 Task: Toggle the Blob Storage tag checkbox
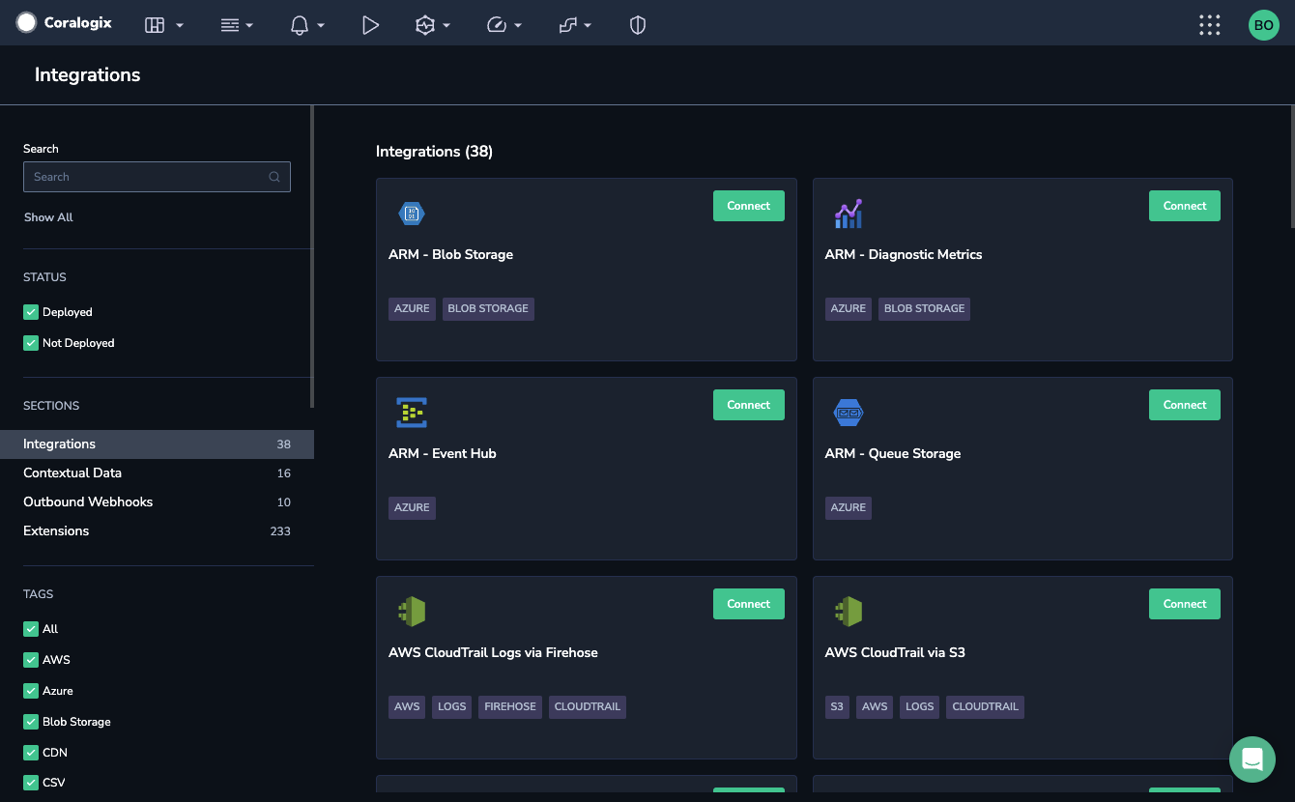tap(31, 722)
